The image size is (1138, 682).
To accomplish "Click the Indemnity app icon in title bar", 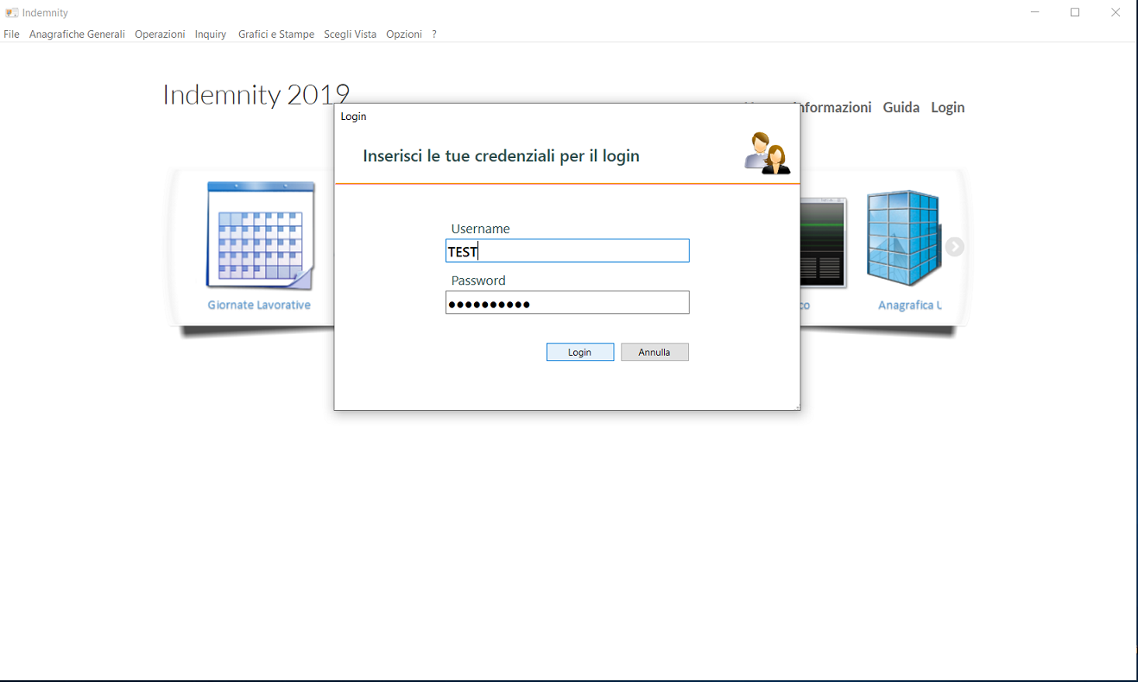I will click(12, 13).
